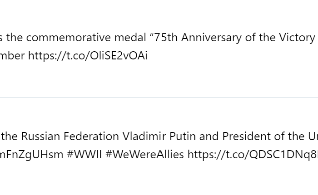Click the word "medal" in first tweet

pyautogui.click(x=130, y=38)
